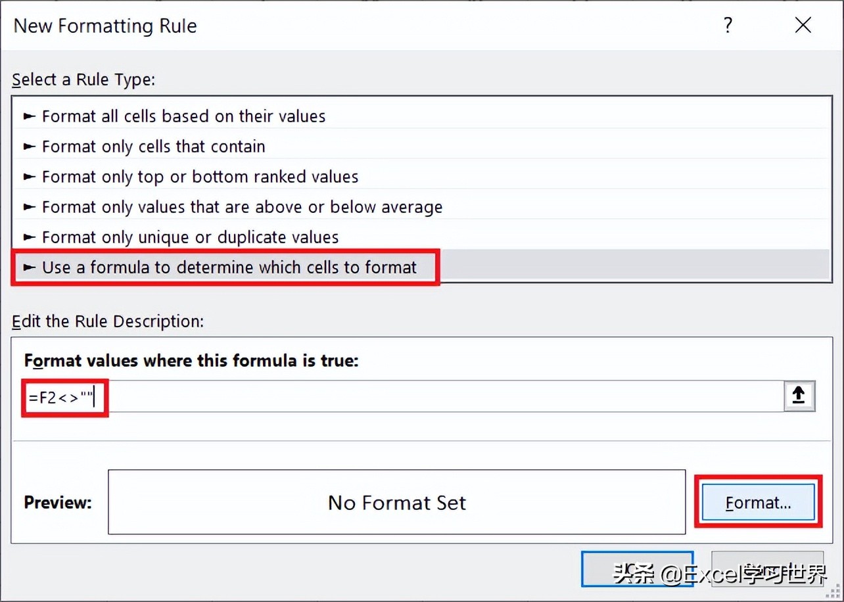Click the bold 'Preview:' label

pos(58,503)
